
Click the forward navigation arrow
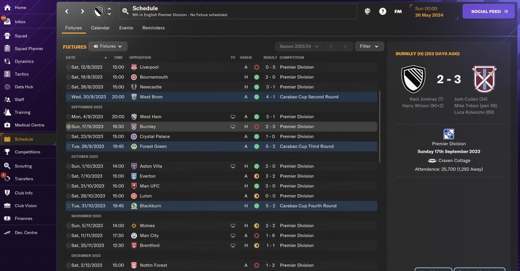pyautogui.click(x=82, y=11)
